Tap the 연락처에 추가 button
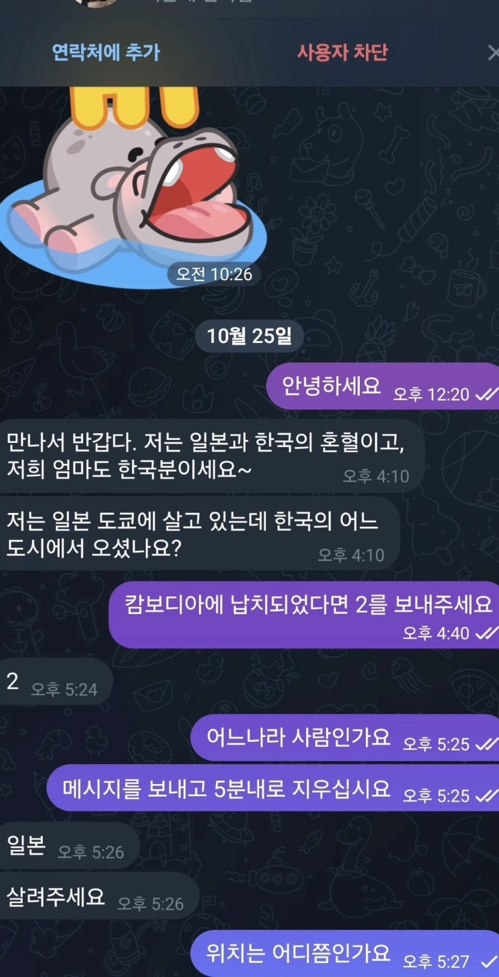The image size is (499, 977). tap(106, 52)
